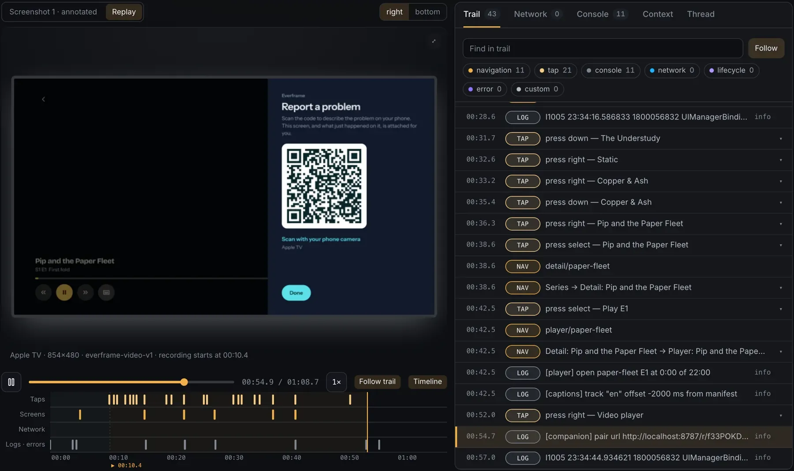Open the playback speed 1× control

[x=336, y=382]
